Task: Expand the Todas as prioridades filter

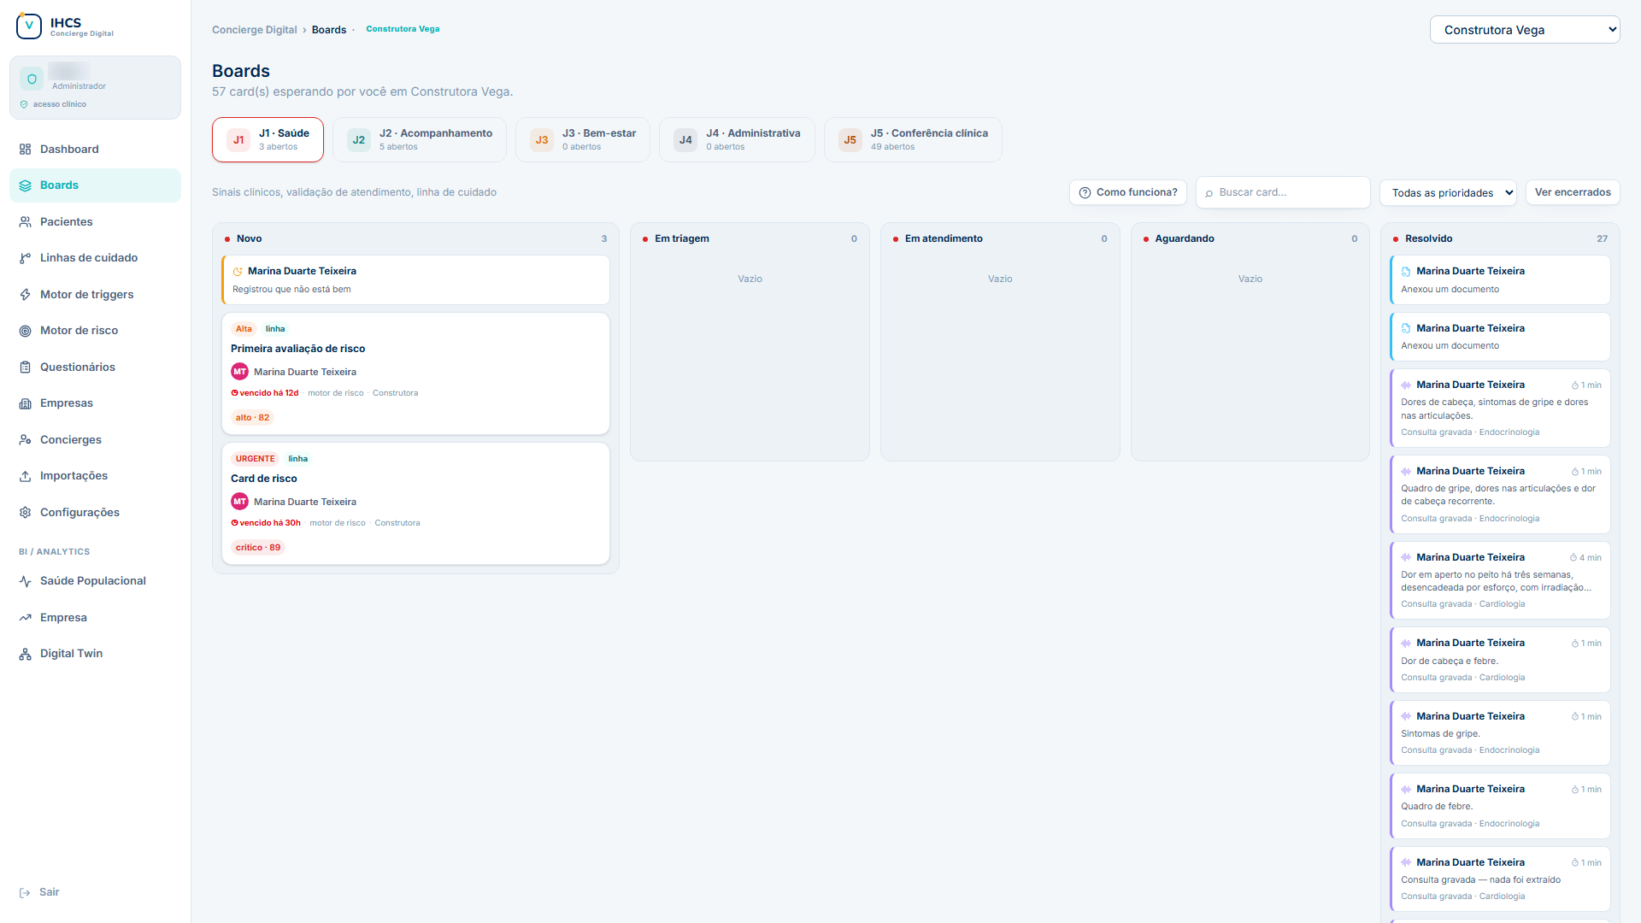Action: click(1448, 193)
